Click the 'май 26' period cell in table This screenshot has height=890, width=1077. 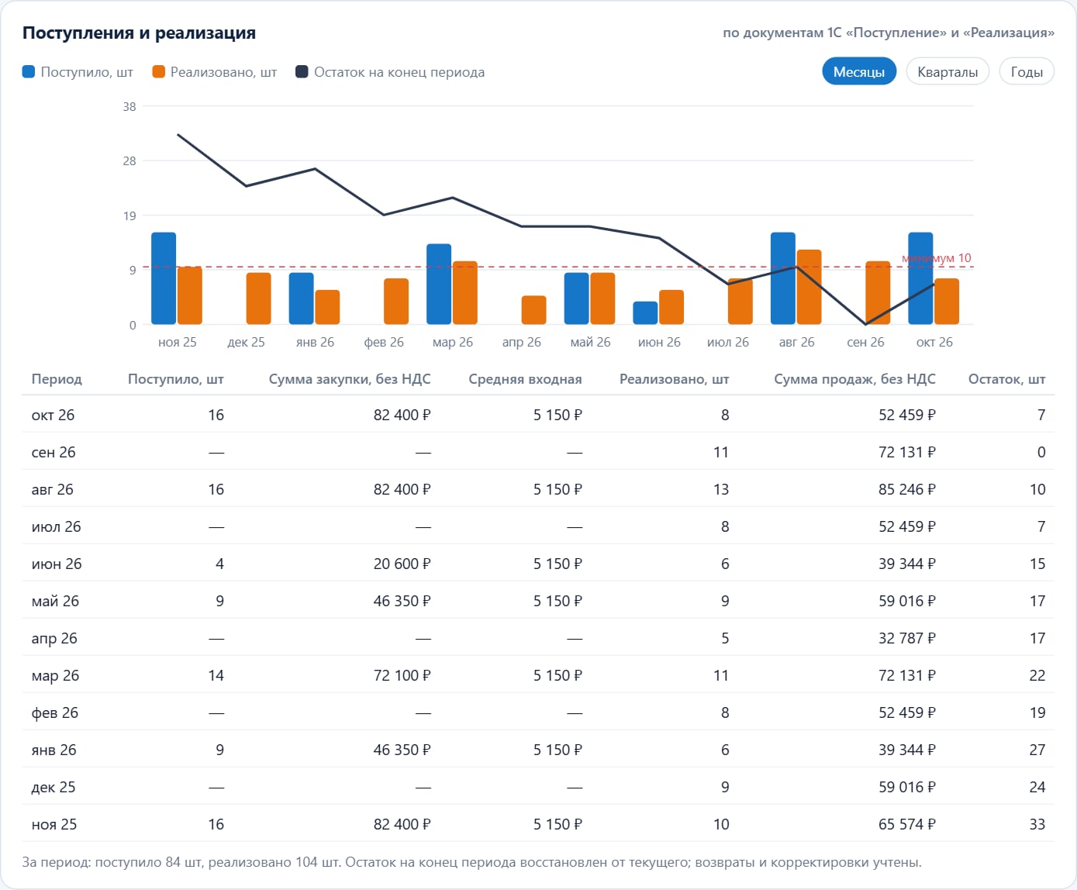tap(55, 601)
